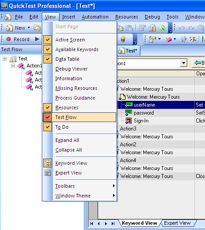This screenshot has height=230, width=205.
Task: Click the object properties toolbar icon
Action: 153,39
